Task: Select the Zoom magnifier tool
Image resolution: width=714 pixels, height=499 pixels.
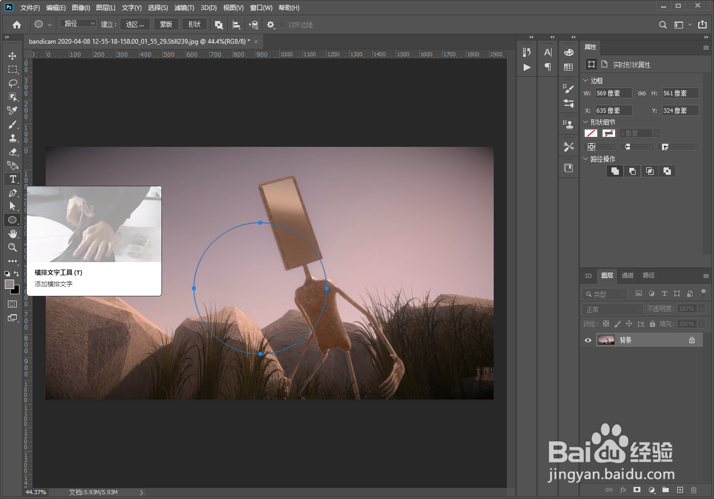Action: click(x=13, y=247)
